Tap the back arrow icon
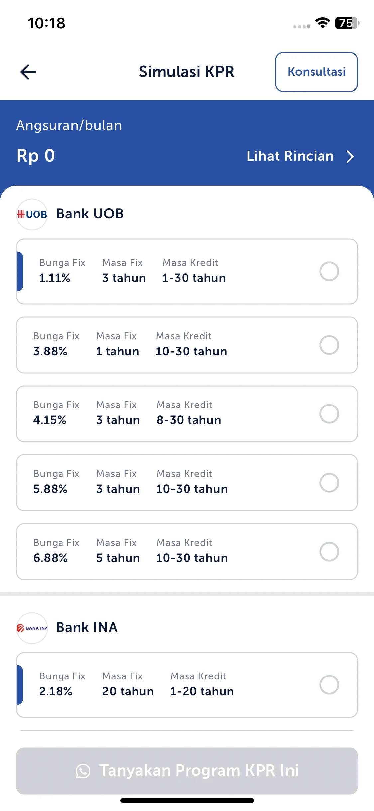374x811 pixels. pyautogui.click(x=28, y=72)
